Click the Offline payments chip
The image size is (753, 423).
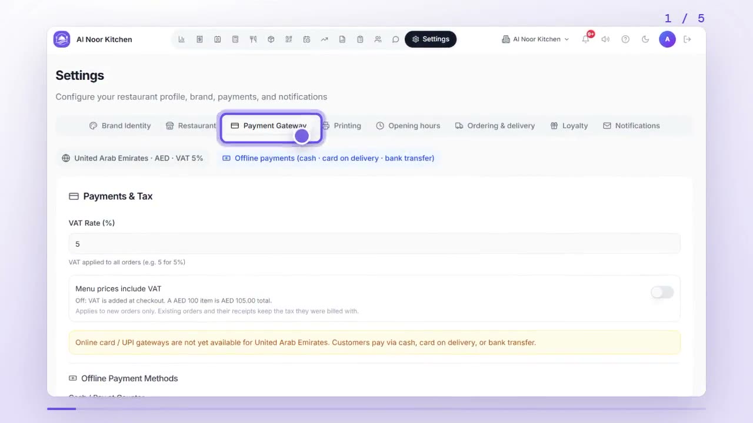pos(328,158)
